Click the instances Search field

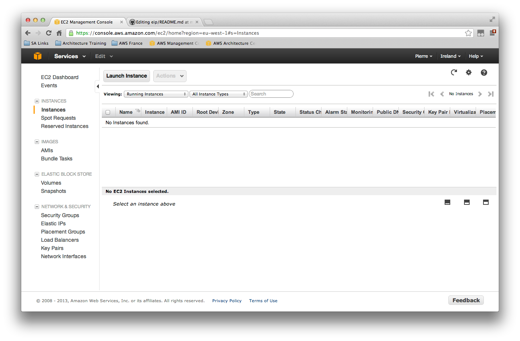(x=271, y=94)
